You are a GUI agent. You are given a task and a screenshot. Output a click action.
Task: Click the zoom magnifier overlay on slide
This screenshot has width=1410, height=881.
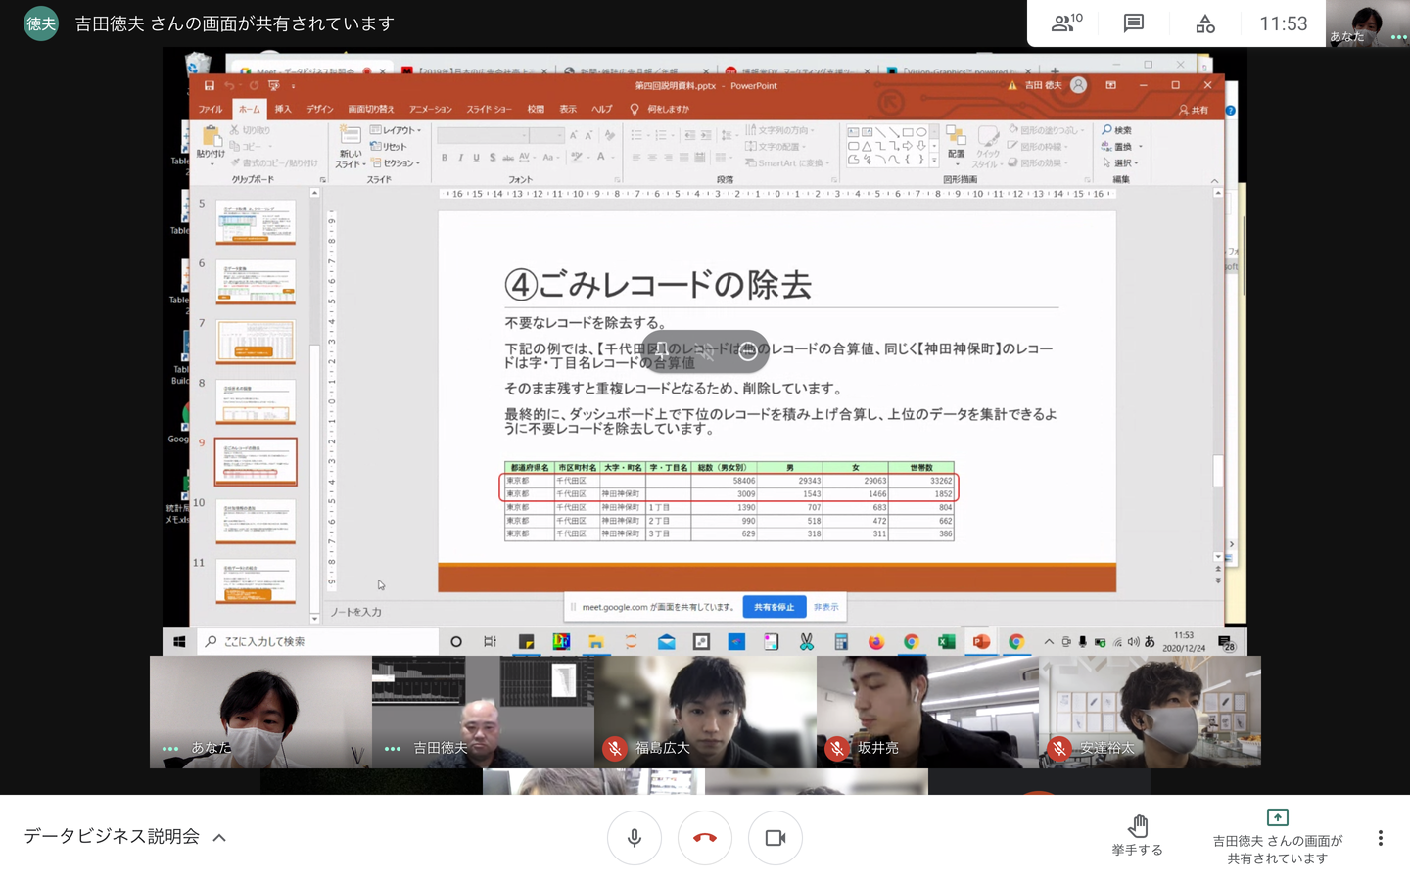(x=747, y=351)
